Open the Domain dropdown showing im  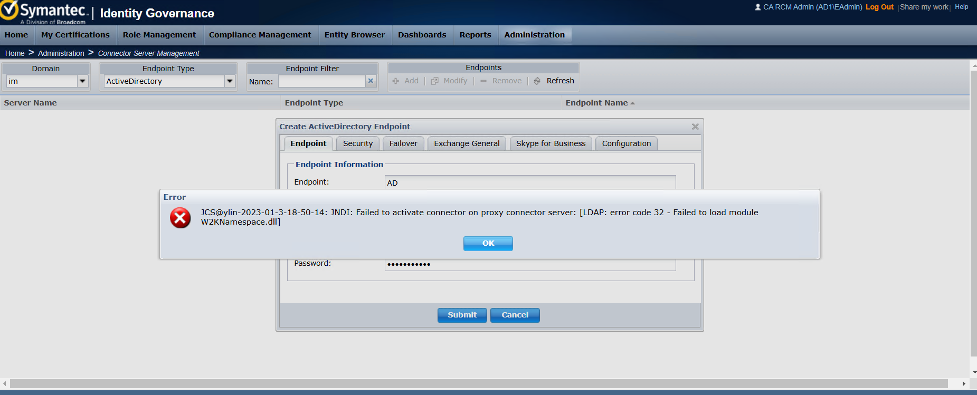(82, 81)
